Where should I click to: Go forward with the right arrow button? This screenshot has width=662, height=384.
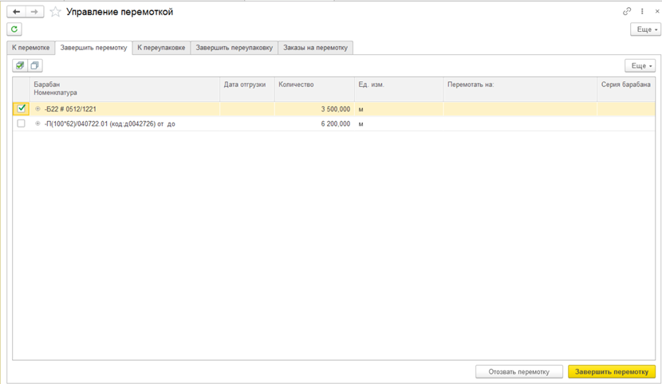34,12
